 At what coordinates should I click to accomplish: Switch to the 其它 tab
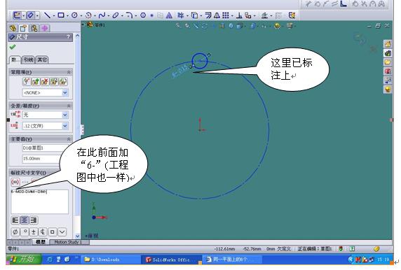pyautogui.click(x=42, y=59)
